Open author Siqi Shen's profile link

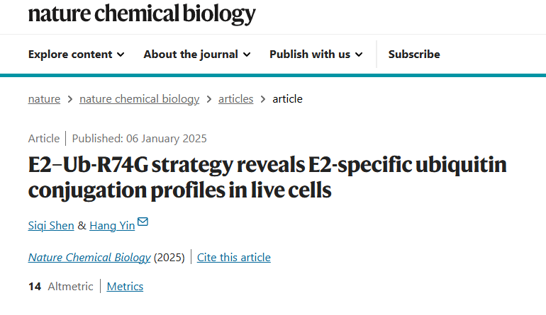[x=51, y=226]
